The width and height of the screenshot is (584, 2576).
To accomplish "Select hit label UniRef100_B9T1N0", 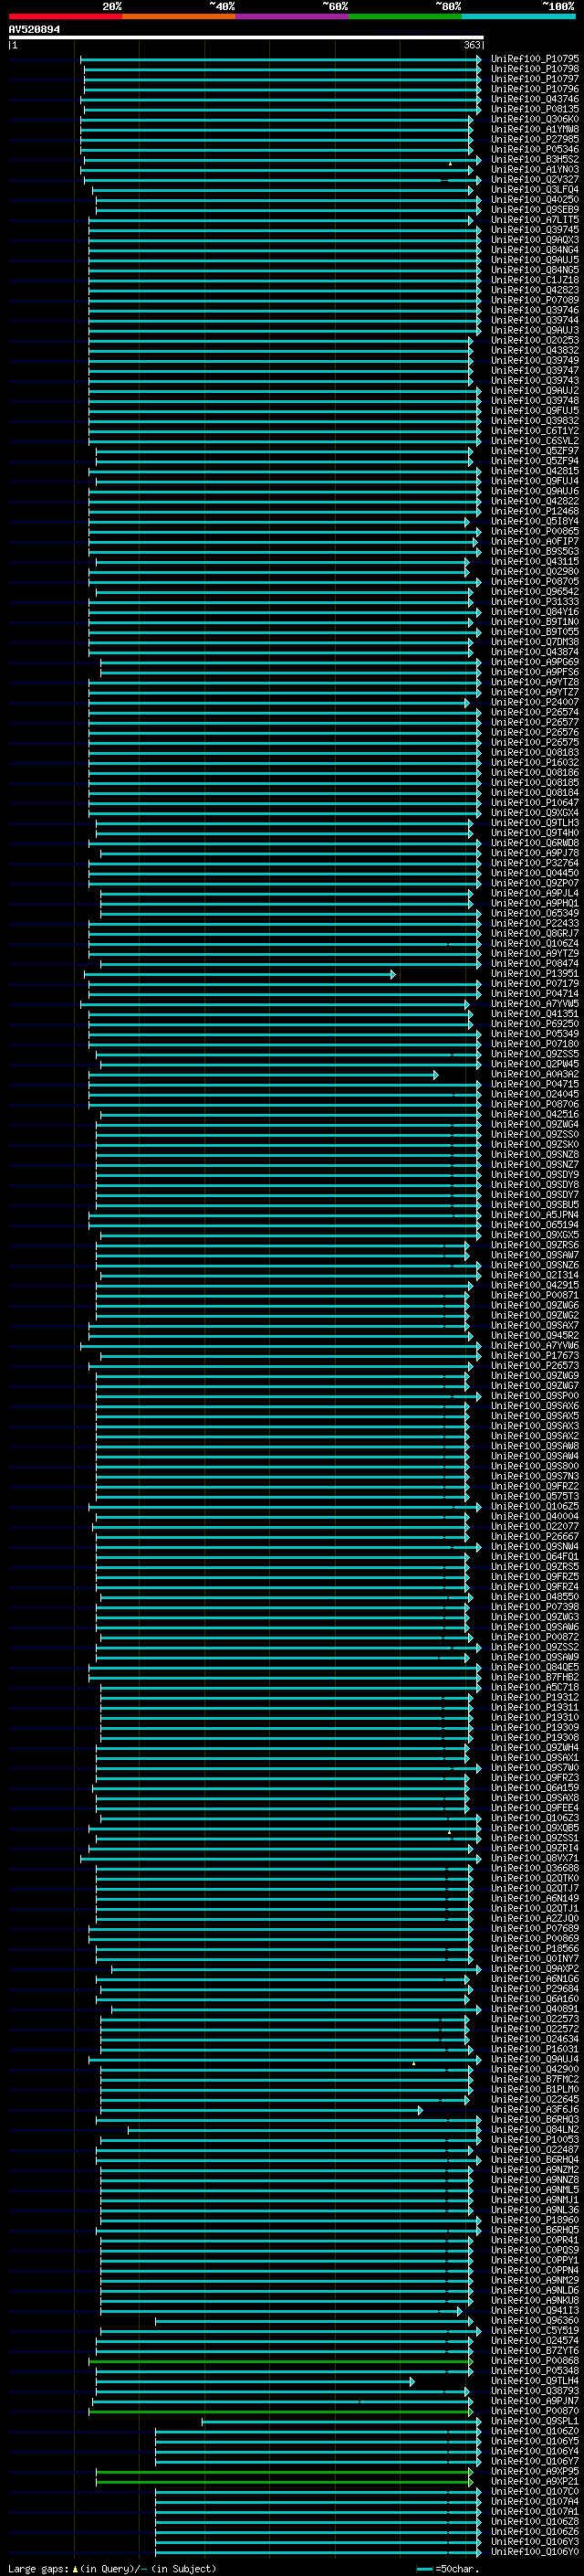I will point(535,622).
